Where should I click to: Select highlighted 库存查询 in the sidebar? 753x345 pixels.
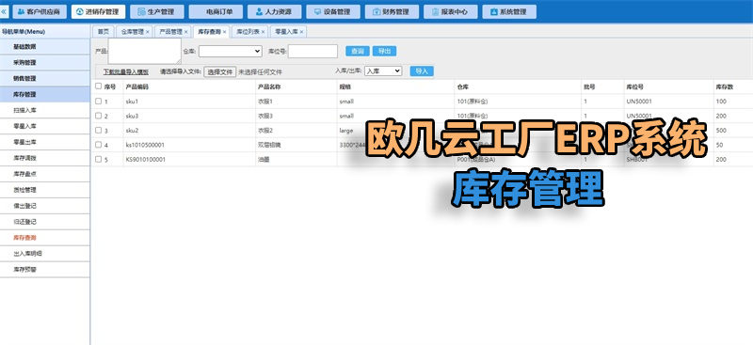[x=44, y=238]
